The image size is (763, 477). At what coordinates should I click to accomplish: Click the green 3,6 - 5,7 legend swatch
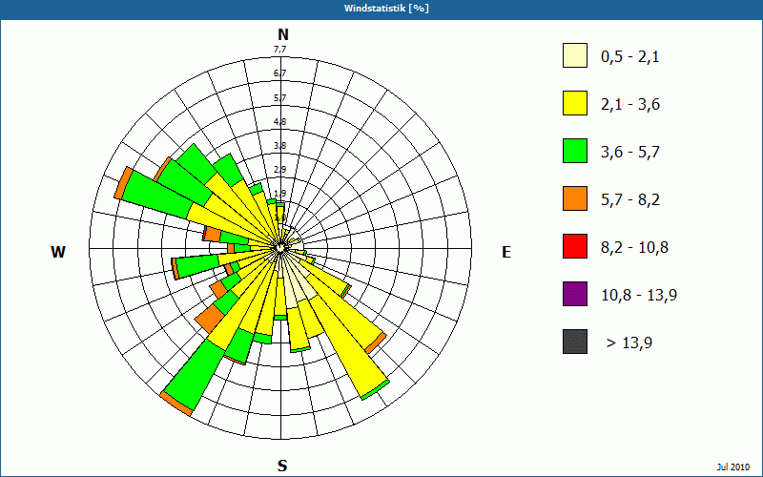coord(575,151)
